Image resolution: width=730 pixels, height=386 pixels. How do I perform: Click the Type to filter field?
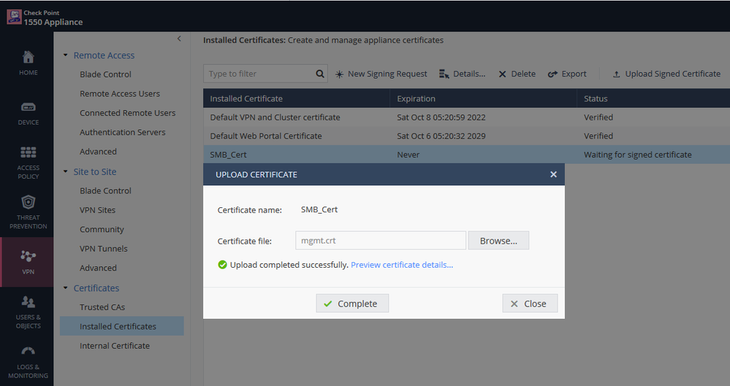(259, 74)
